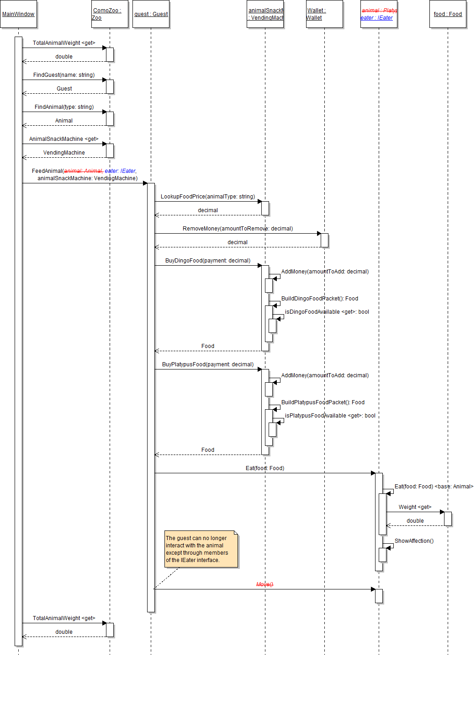Viewport: 476px width, 712px height.
Task: Select the food : Food object box
Action: (x=448, y=14)
